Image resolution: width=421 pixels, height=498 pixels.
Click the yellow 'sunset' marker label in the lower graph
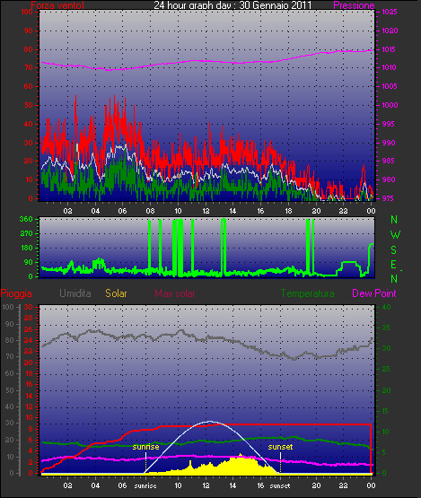click(x=280, y=447)
